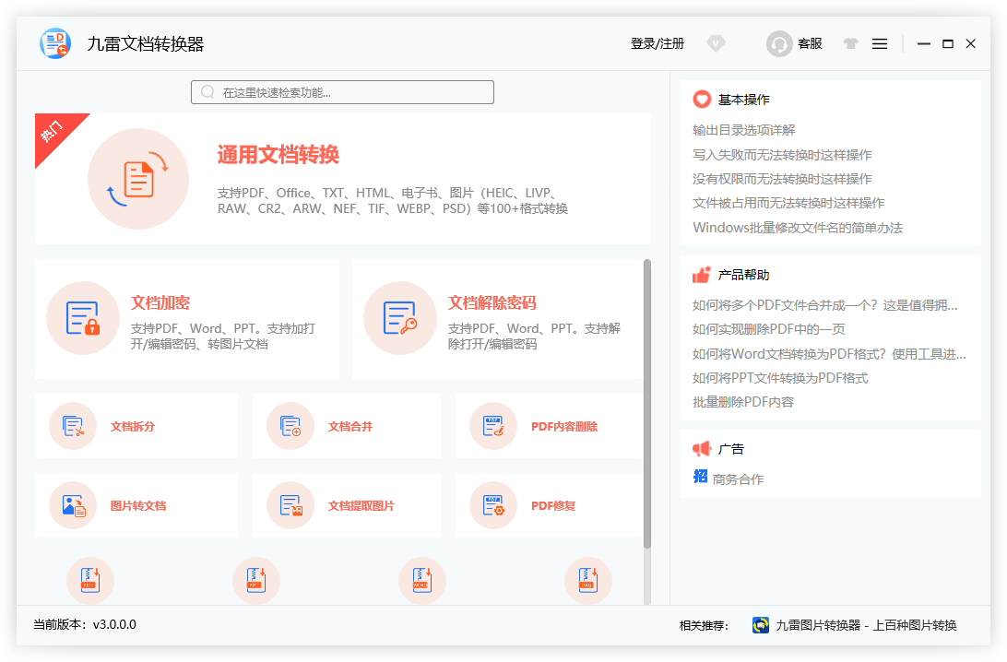Open the hamburger menu in the title bar
Image resolution: width=1007 pixels, height=662 pixels.
click(879, 43)
